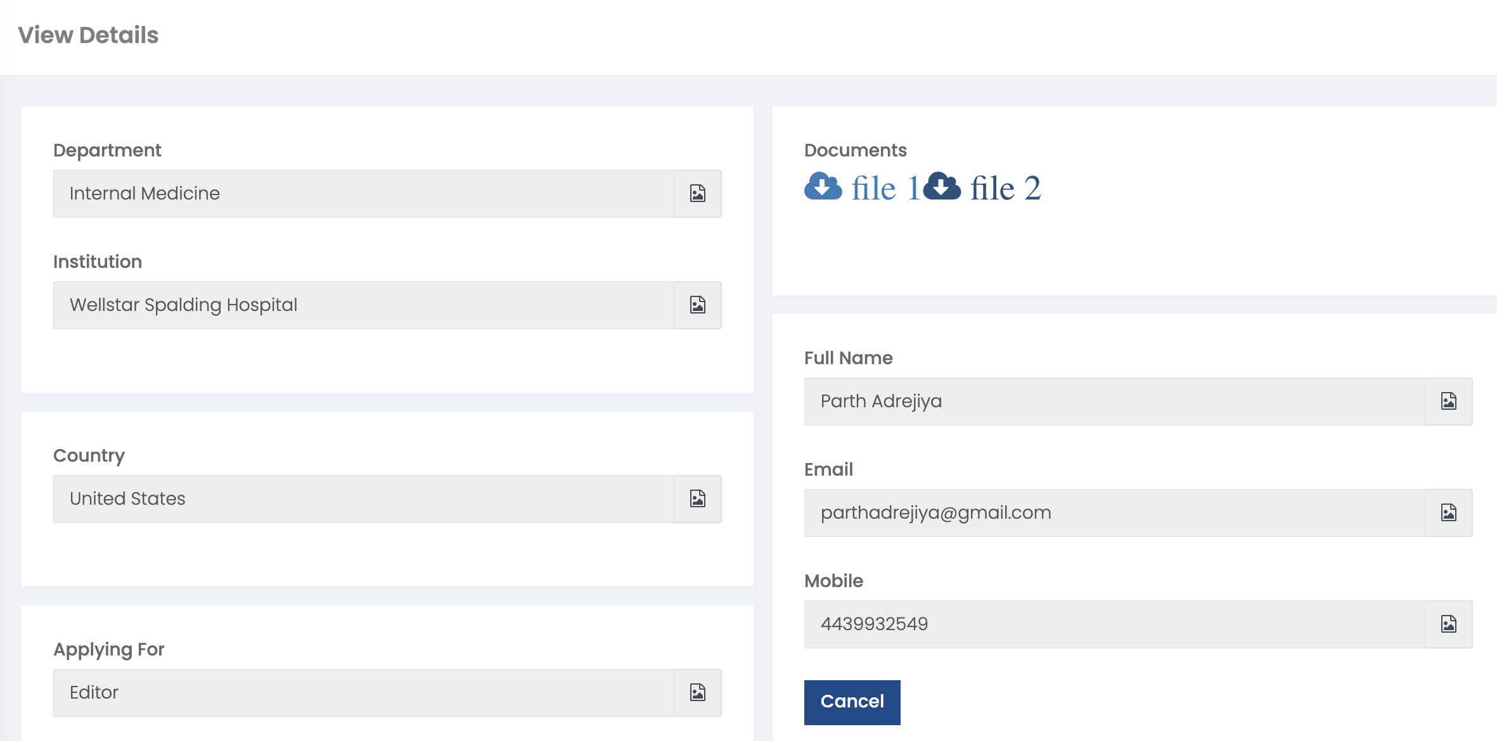Viewport: 1497px width, 741px height.
Task: Click the Department field showing Internal Medicine
Action: pos(363,194)
